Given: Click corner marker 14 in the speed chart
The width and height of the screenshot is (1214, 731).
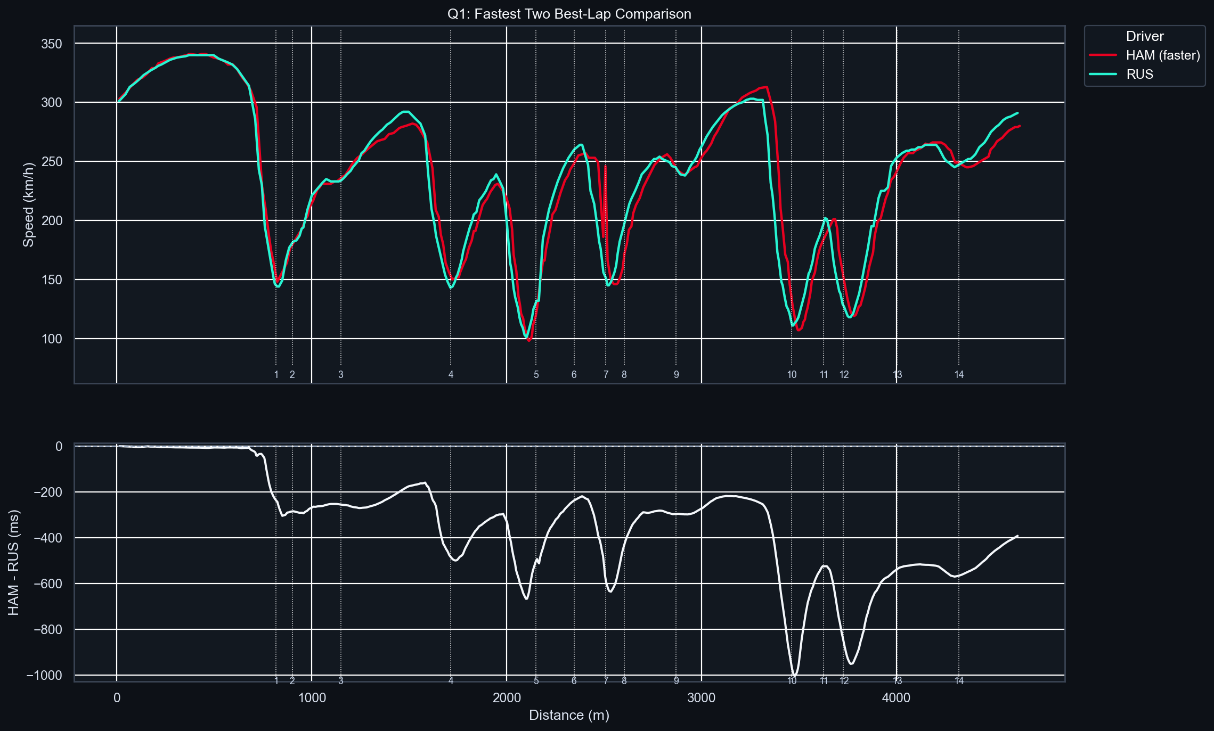Looking at the screenshot, I should (x=959, y=375).
